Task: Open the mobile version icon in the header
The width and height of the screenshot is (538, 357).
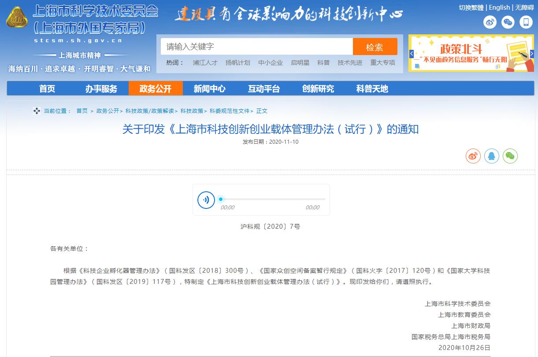Action: click(526, 22)
